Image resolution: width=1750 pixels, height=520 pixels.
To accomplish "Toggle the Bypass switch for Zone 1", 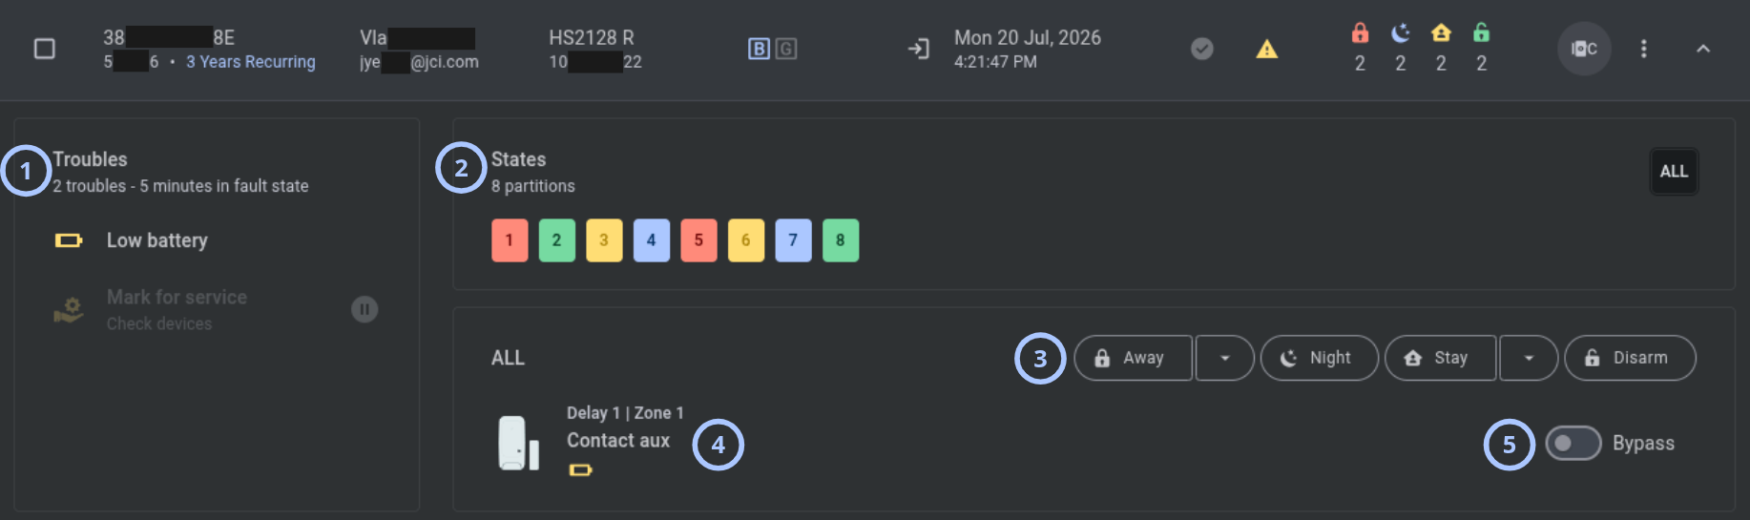I will [x=1573, y=443].
